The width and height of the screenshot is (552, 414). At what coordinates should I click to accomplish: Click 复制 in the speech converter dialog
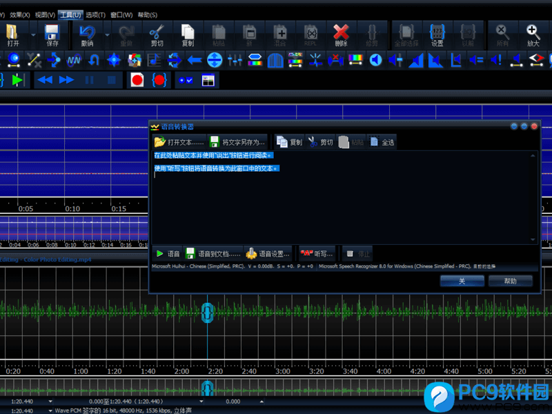(289, 142)
